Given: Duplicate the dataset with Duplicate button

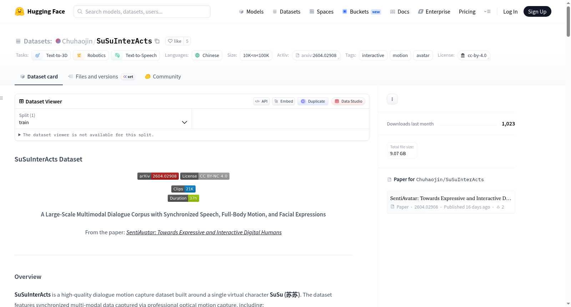Looking at the screenshot, I should [313, 101].
